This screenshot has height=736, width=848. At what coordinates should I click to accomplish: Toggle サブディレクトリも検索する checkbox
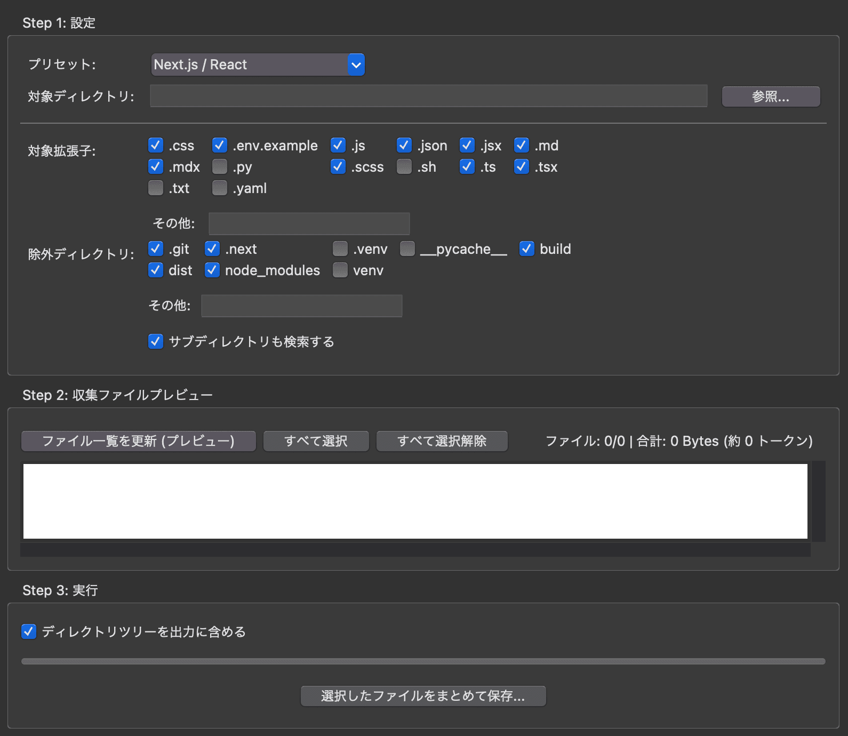pos(155,341)
